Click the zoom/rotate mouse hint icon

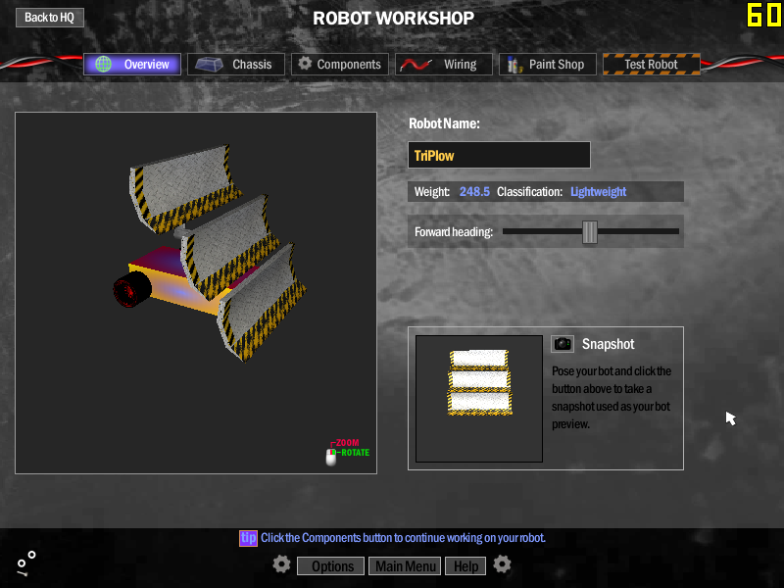[x=331, y=457]
